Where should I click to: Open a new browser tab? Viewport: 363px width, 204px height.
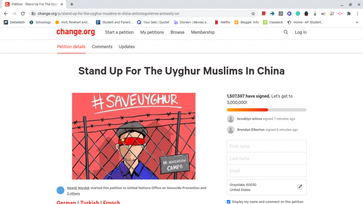72,4
